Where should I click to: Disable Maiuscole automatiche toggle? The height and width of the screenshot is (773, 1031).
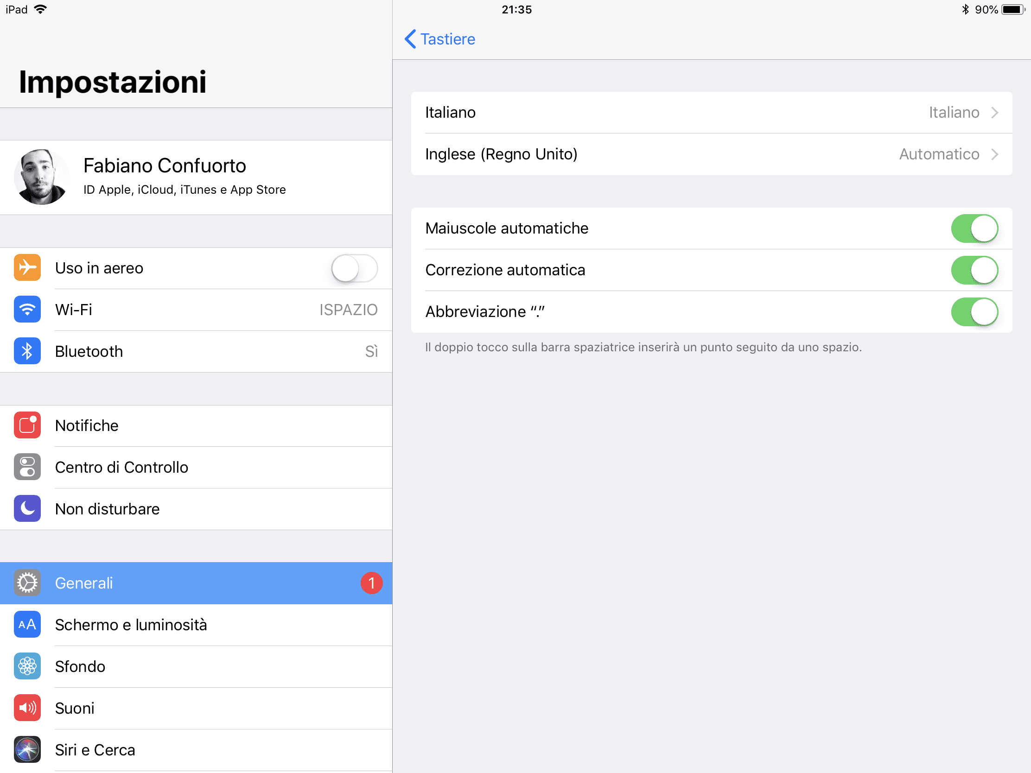pyautogui.click(x=974, y=228)
